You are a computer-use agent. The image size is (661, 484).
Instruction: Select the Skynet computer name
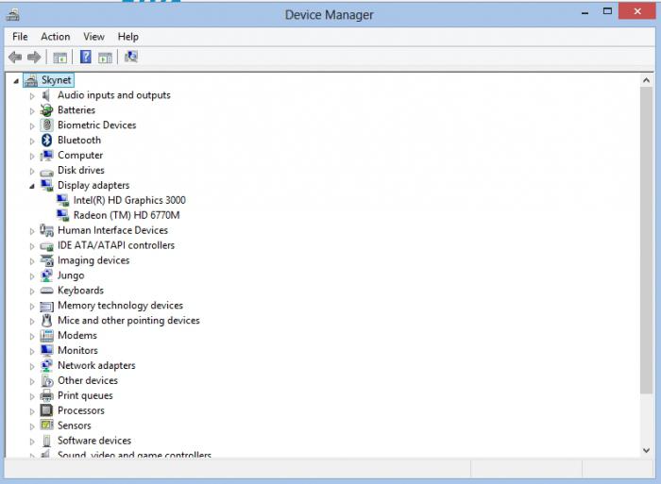56,80
